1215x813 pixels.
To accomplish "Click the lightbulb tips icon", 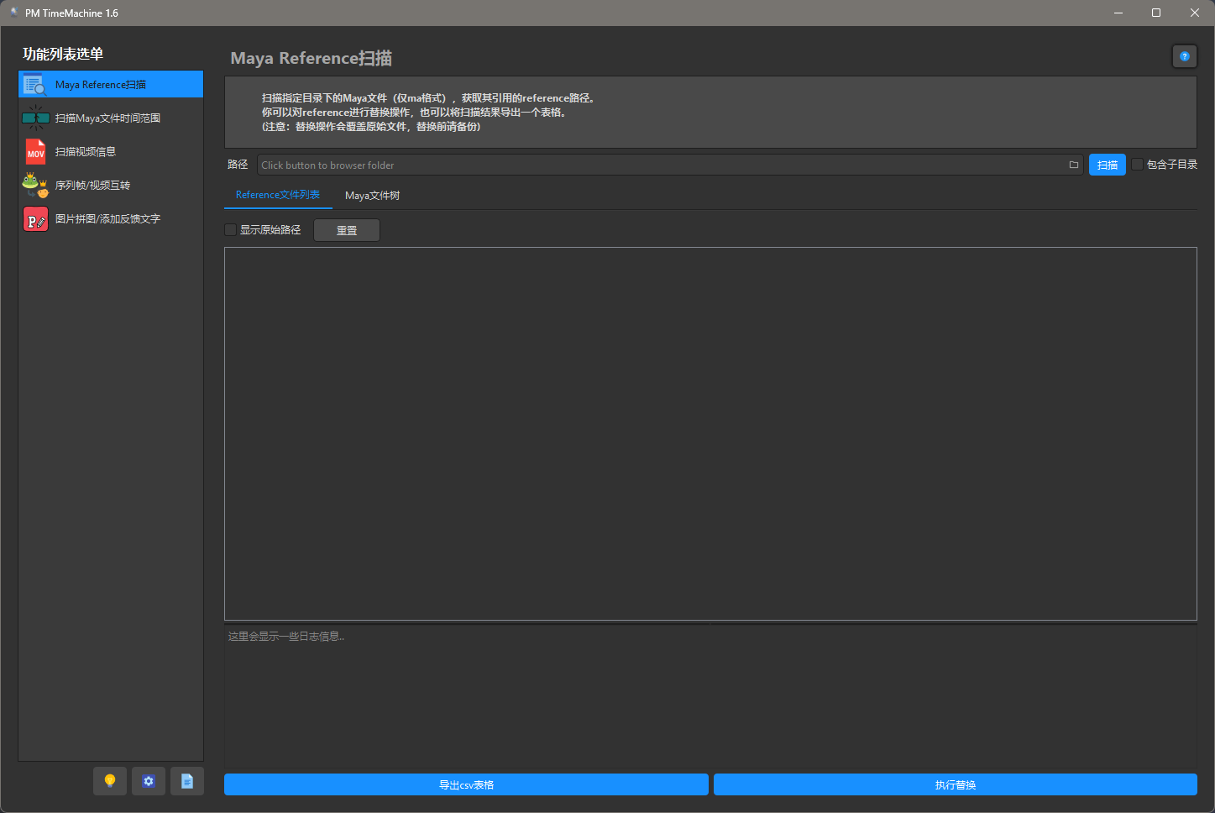I will [x=110, y=781].
